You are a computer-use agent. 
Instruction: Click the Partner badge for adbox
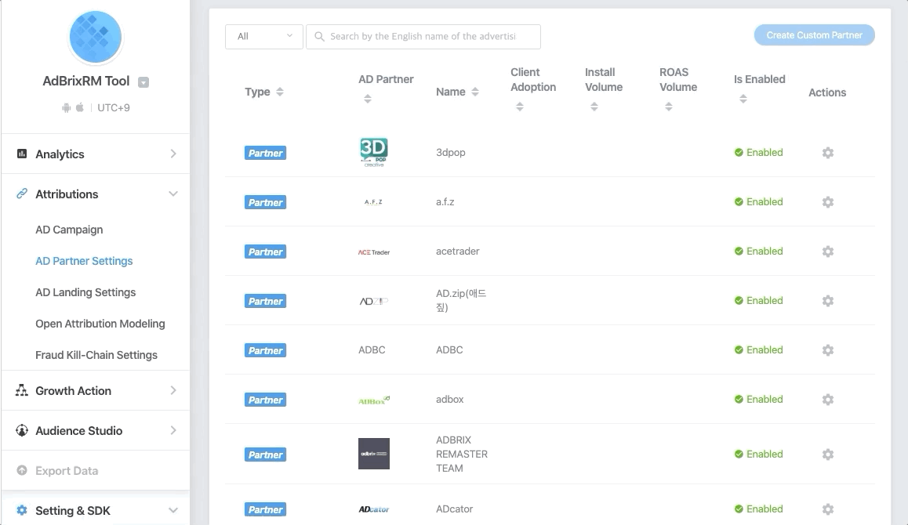(265, 400)
